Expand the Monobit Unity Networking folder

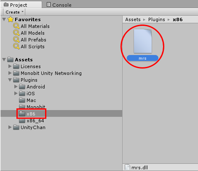[x=10, y=73]
